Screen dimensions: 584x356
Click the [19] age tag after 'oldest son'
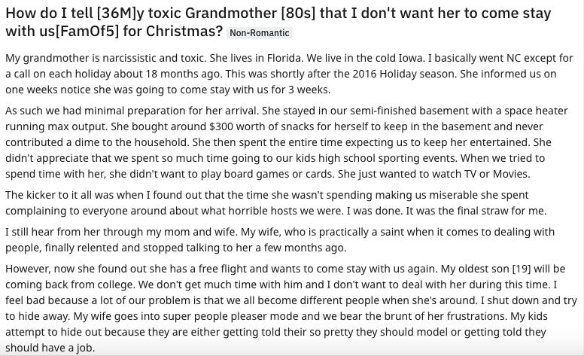click(522, 269)
